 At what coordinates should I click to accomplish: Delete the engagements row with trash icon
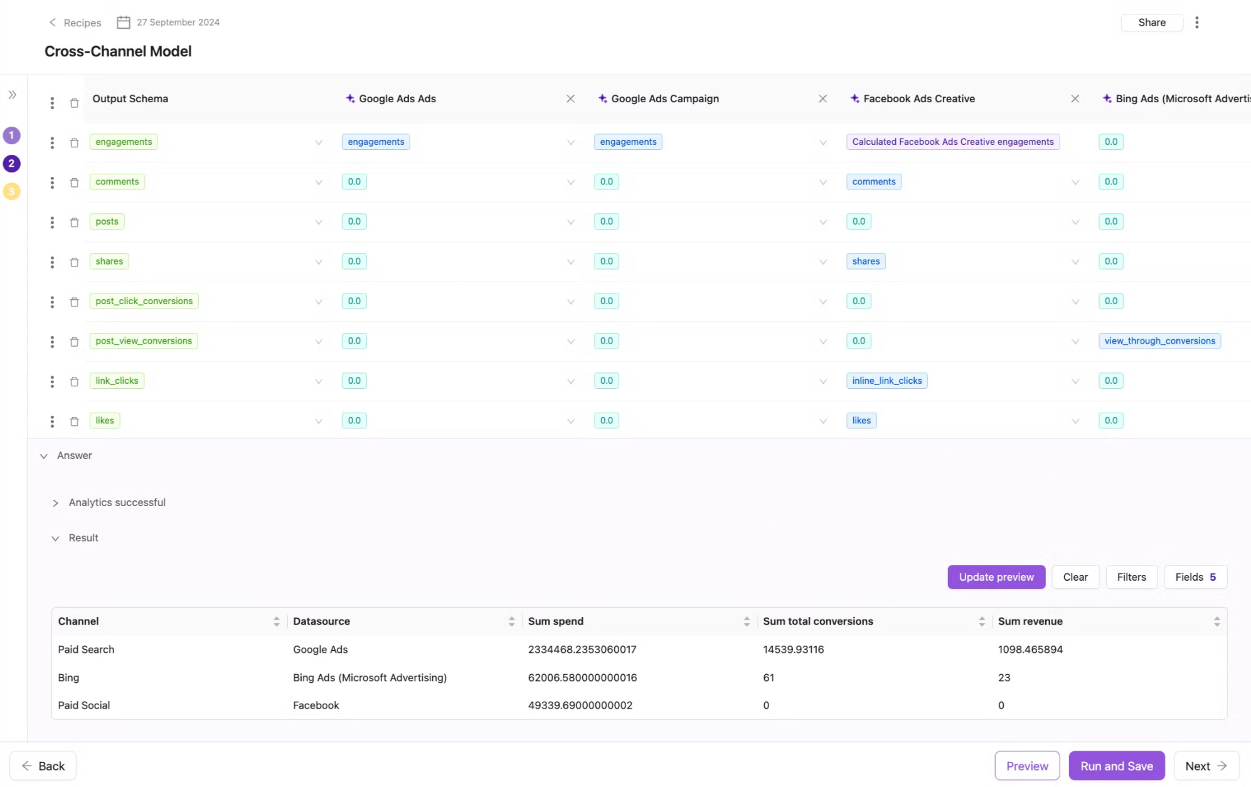click(x=74, y=143)
